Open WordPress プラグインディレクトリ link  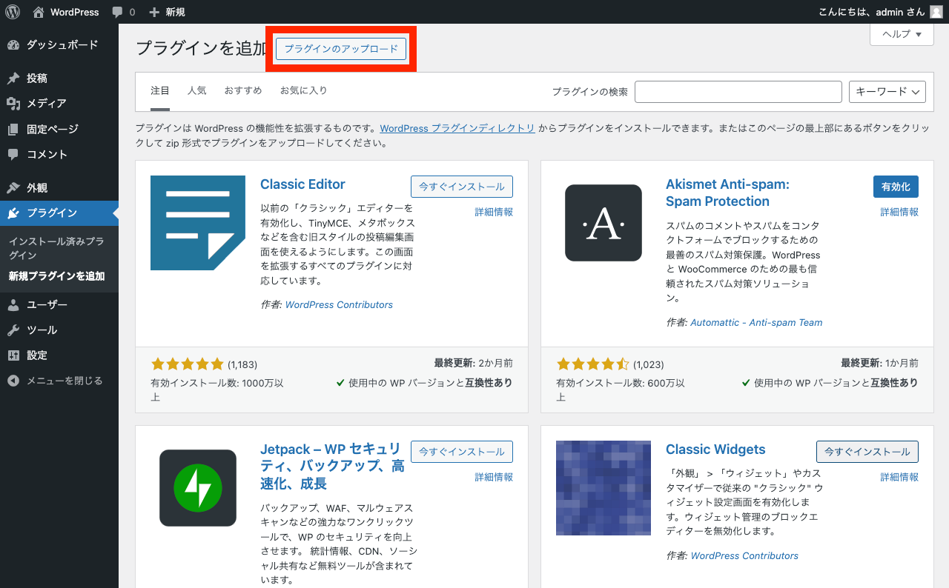click(x=457, y=128)
